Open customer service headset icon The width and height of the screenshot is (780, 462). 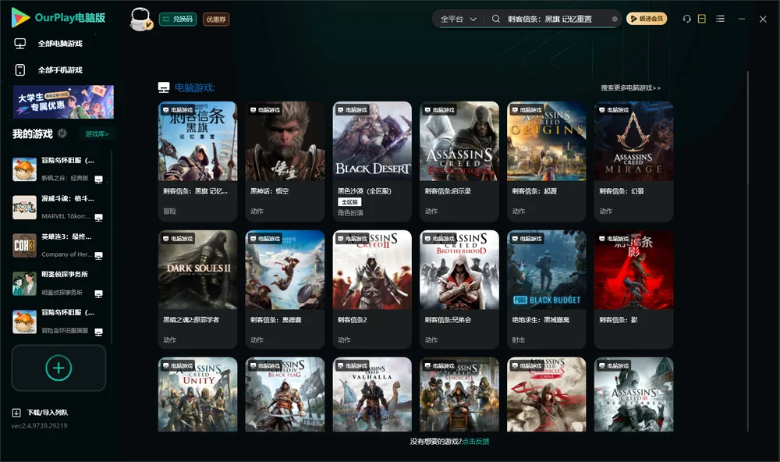687,19
